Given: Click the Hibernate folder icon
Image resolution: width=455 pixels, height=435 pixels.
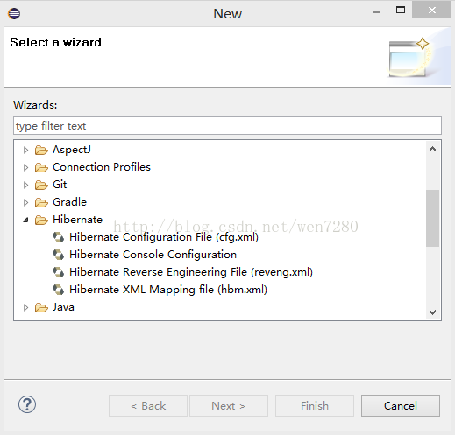Looking at the screenshot, I should click(41, 220).
